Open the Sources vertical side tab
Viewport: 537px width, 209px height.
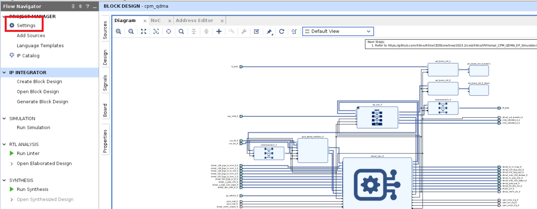pyautogui.click(x=105, y=30)
